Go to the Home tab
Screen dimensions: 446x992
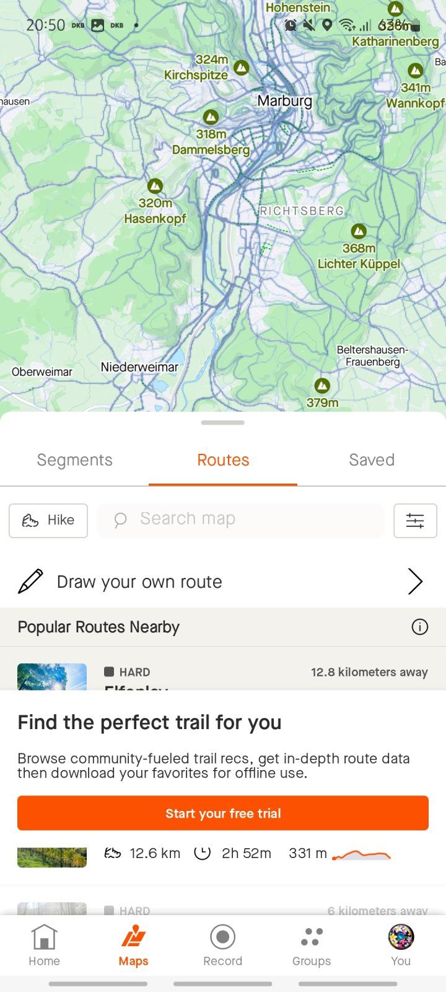click(45, 945)
